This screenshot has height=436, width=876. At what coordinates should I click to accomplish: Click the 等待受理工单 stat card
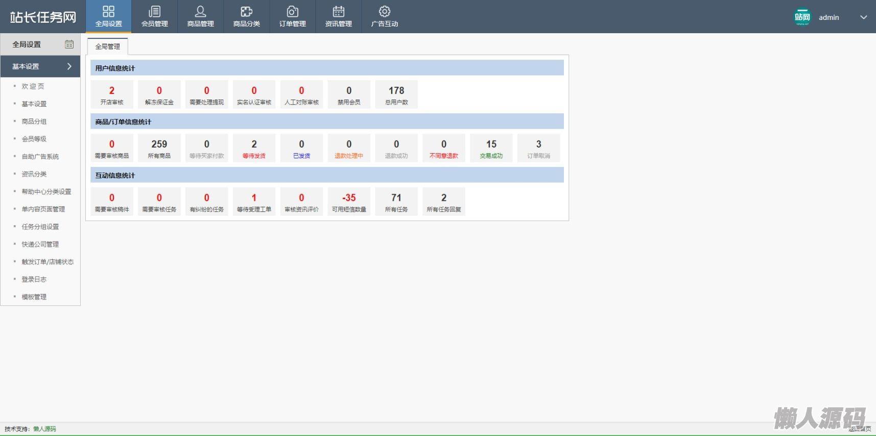point(254,202)
